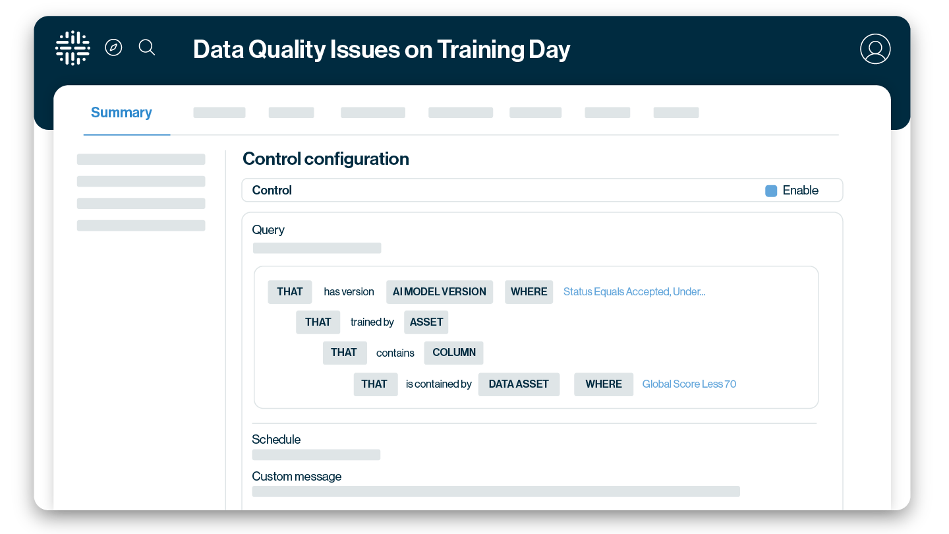Click the 'Data Quality Issues on Training Day' title
The height and width of the screenshot is (534, 949).
tap(382, 49)
